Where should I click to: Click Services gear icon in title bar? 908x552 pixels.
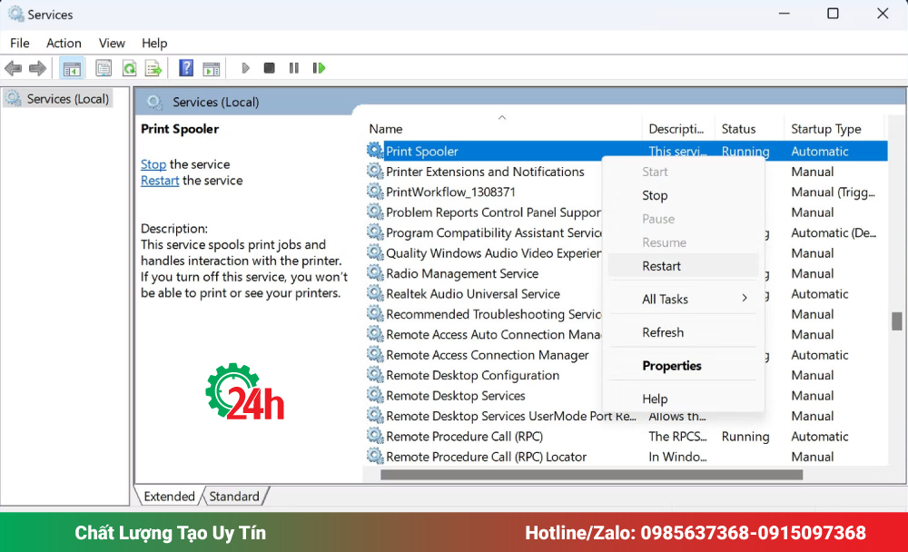[x=15, y=14]
